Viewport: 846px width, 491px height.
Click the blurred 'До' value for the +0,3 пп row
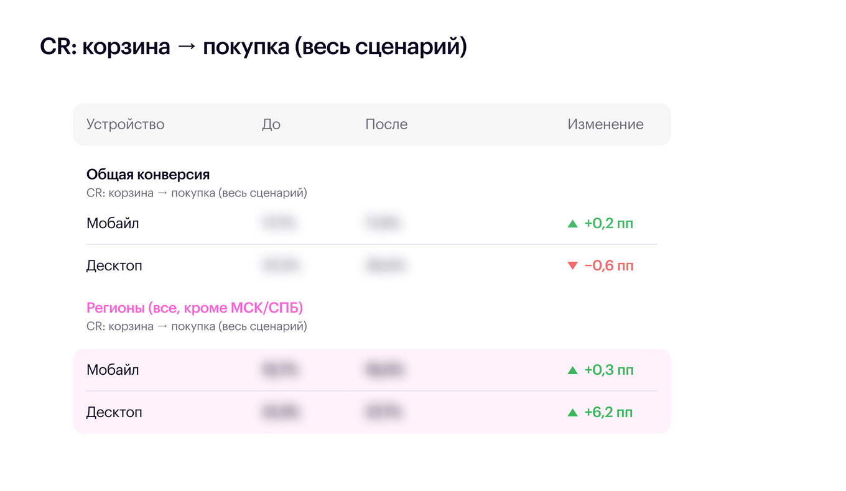click(x=281, y=370)
